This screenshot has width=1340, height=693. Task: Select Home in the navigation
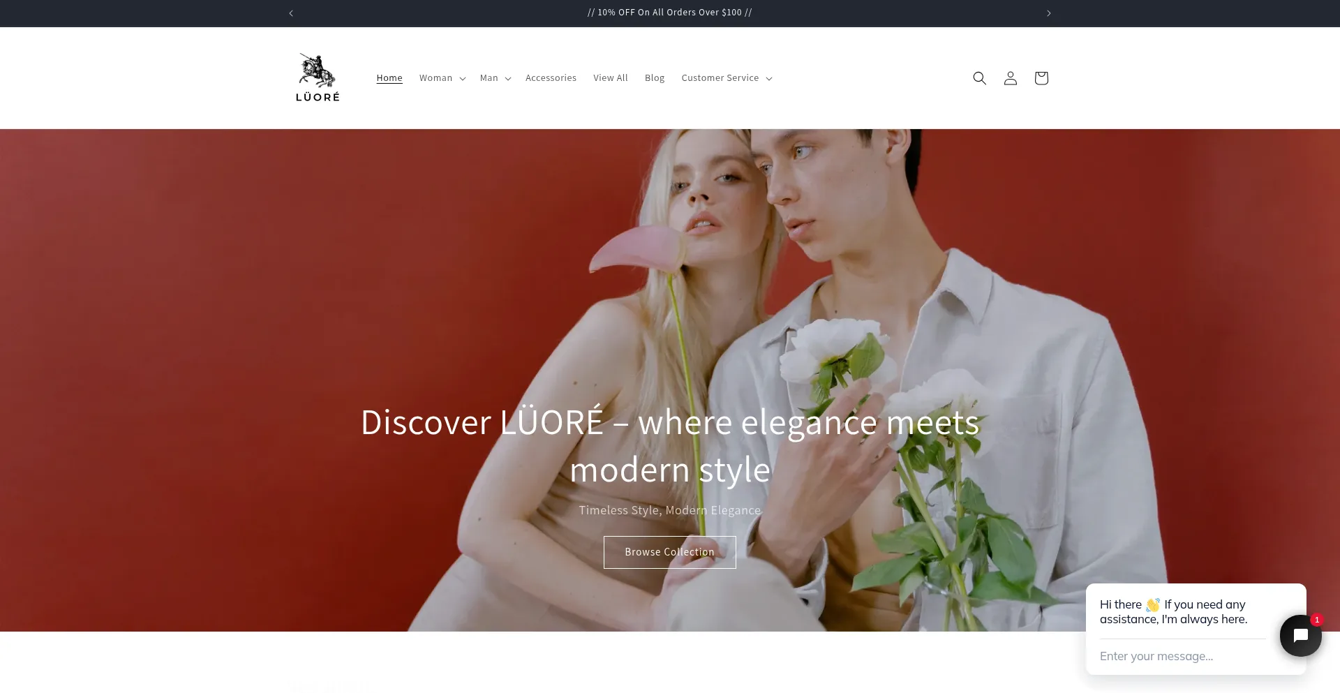389,77
